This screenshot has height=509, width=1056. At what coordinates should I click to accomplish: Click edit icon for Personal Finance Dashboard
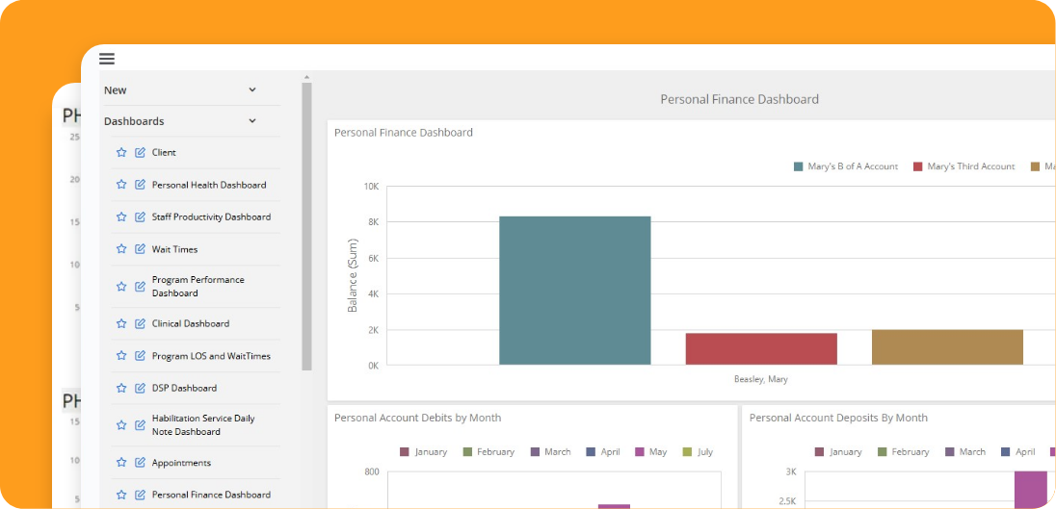coord(141,495)
